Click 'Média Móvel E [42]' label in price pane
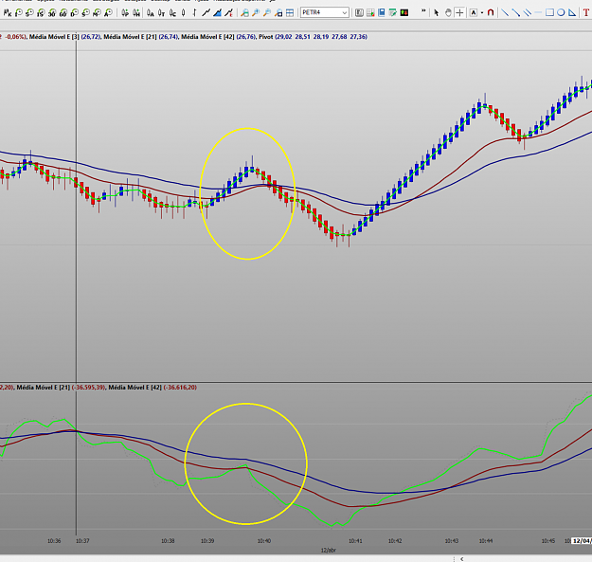The height and width of the screenshot is (562, 592). [207, 37]
